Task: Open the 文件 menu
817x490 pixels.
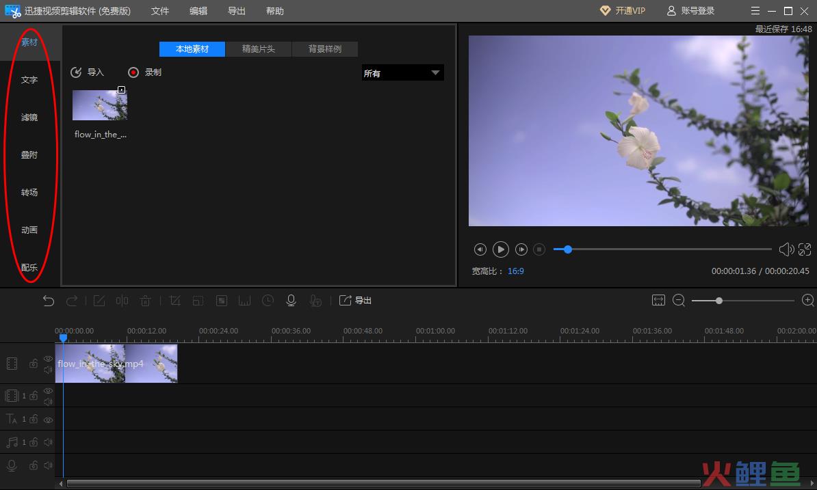Action: (x=160, y=11)
